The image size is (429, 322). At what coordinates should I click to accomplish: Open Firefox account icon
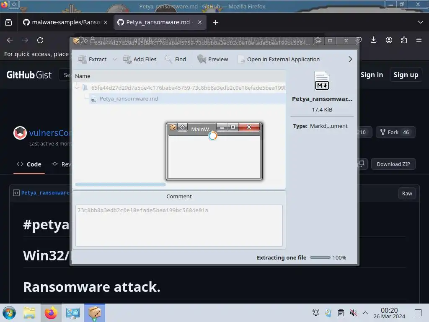pos(389,40)
